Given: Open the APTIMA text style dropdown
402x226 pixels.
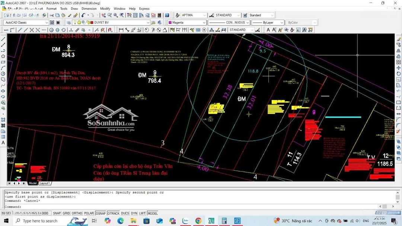Looking at the screenshot, I should coord(204,15).
